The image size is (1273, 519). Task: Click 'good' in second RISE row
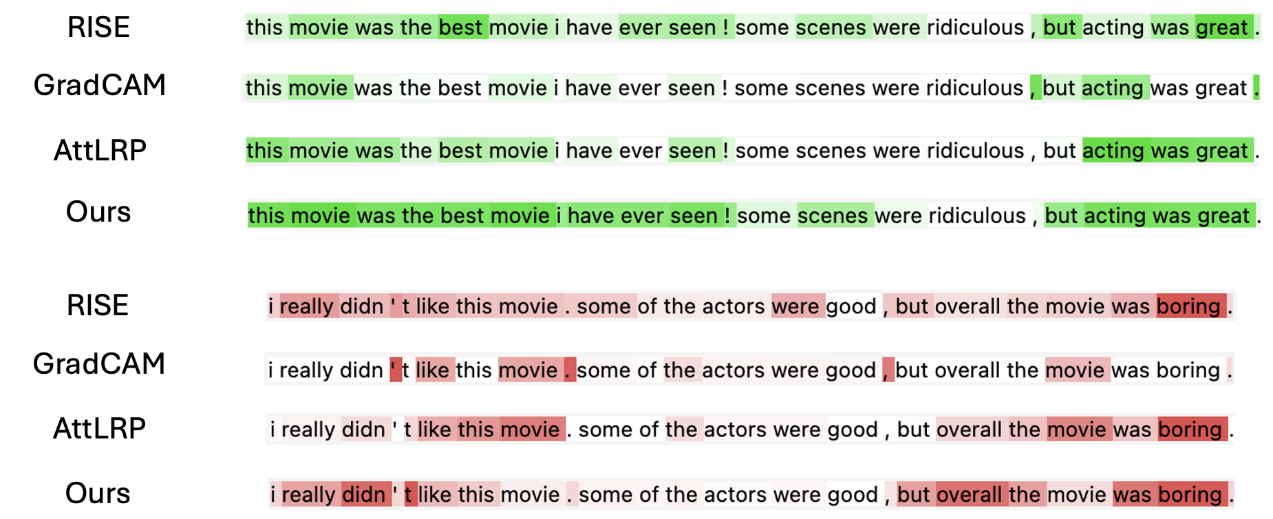point(851,306)
